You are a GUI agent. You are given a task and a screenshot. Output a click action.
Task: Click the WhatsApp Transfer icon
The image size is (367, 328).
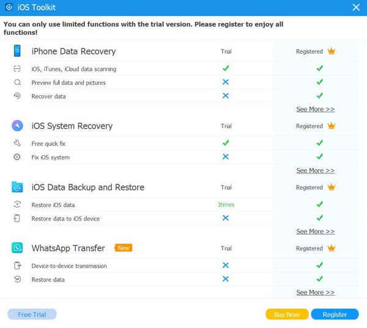click(x=17, y=248)
